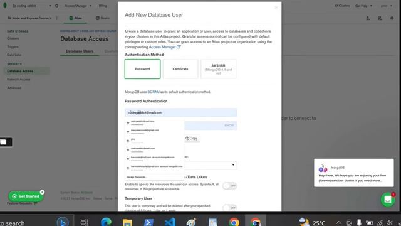Show hidden system tray icons
Image resolution: width=401 pixels, height=226 pixels.
338,223
